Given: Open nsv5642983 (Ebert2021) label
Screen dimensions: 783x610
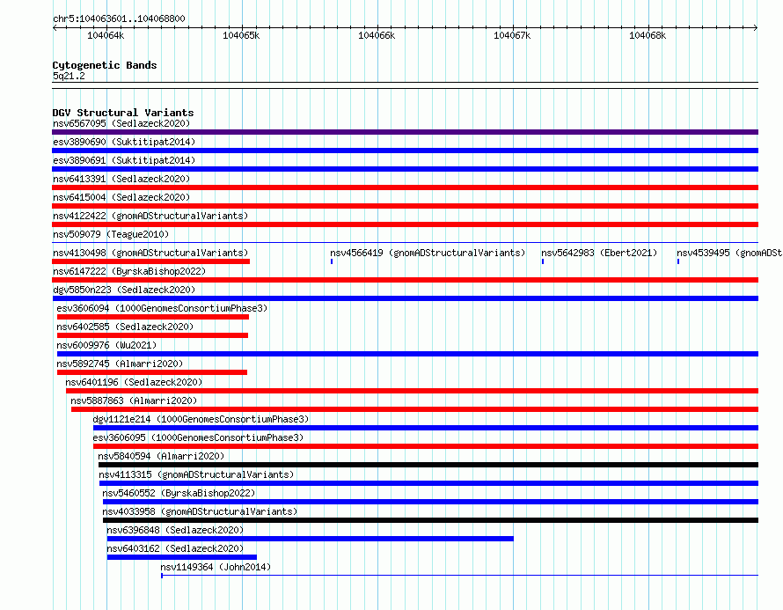Looking at the screenshot, I should [x=599, y=253].
